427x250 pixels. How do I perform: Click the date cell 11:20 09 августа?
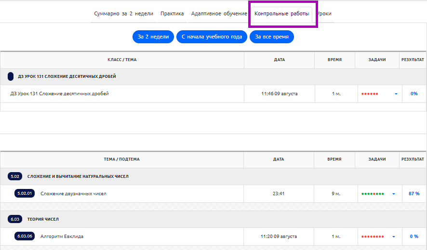[279, 237]
